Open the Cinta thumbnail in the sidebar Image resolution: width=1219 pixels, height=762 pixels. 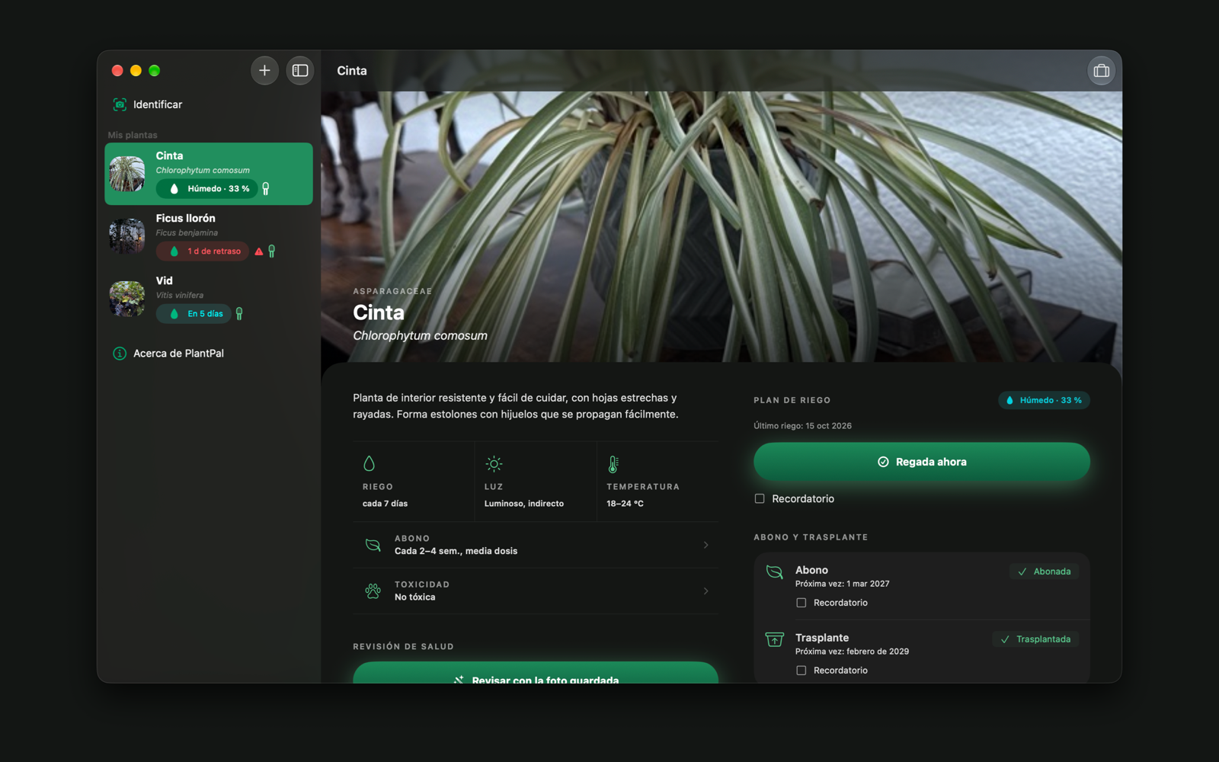point(127,174)
